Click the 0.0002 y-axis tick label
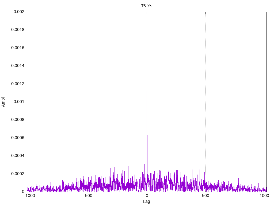Image resolution: width=274 pixels, height=205 pixels. pyautogui.click(x=18, y=174)
